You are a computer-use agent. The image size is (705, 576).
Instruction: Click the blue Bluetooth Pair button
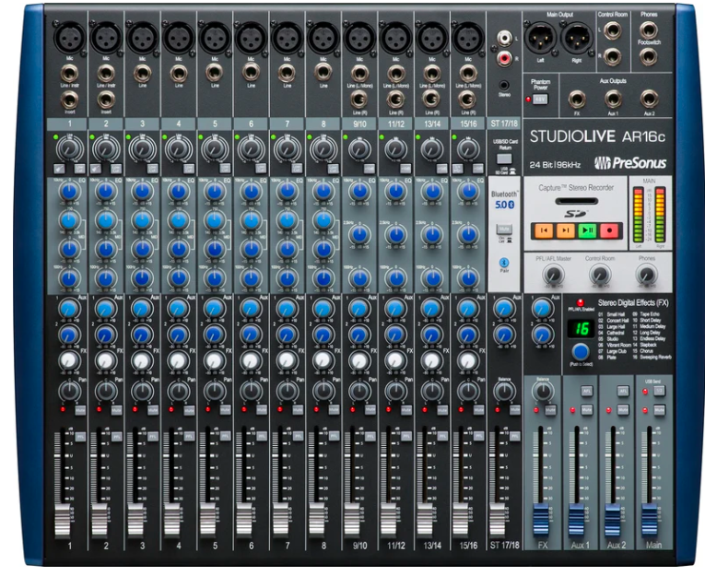pos(504,262)
